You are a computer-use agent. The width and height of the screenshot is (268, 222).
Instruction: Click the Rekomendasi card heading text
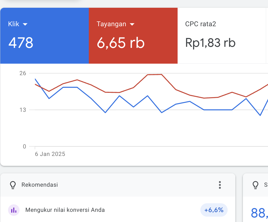tap(40, 185)
